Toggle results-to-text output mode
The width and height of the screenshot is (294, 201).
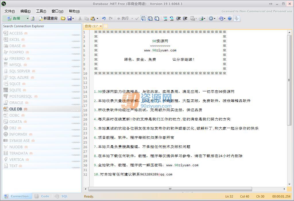tap(150, 18)
